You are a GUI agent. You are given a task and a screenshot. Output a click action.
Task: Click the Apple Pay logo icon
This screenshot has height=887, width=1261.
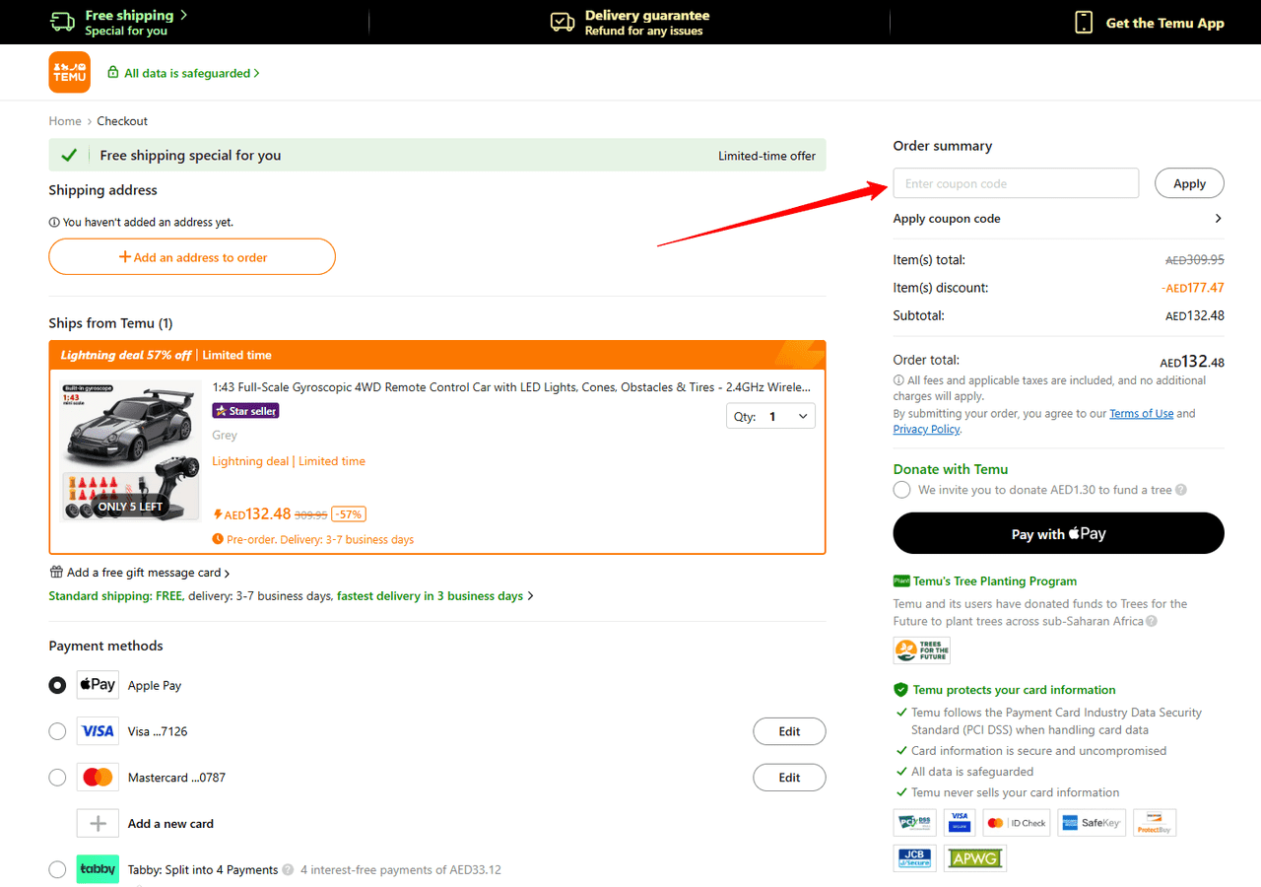click(98, 685)
